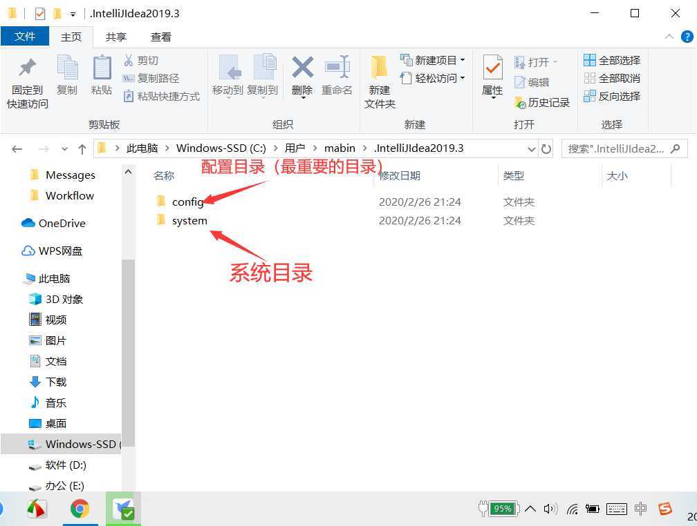Click the Paste clipboard icon
This screenshot has width=697, height=526.
(x=102, y=75)
